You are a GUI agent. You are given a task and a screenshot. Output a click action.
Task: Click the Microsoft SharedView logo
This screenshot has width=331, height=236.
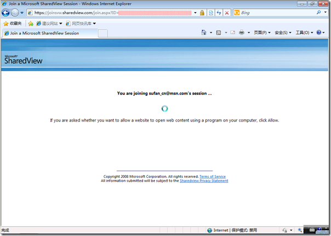23,60
